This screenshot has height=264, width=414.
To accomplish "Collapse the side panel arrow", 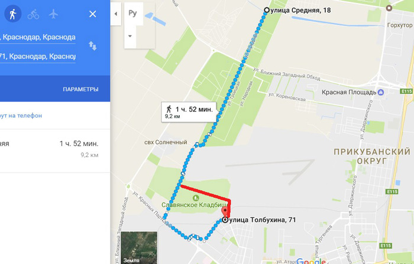I will 116,14.
